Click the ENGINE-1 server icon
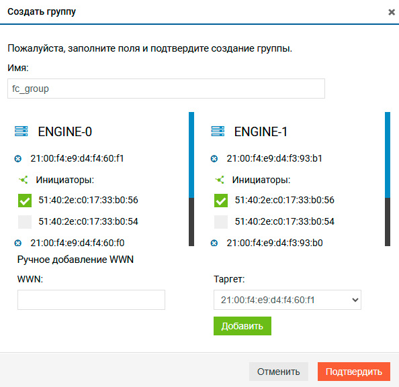Image resolution: width=399 pixels, height=387 pixels. pos(218,131)
